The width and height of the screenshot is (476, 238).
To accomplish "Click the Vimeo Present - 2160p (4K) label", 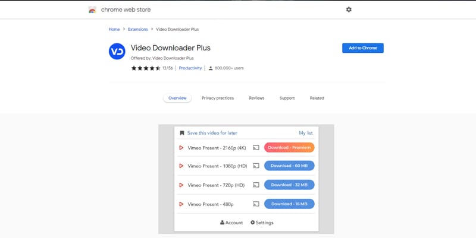I will click(217, 148).
